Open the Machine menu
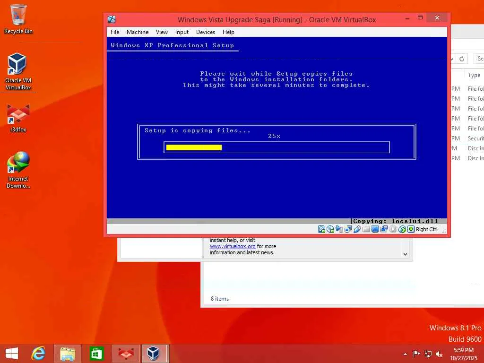Image resolution: width=484 pixels, height=363 pixels. [x=138, y=32]
